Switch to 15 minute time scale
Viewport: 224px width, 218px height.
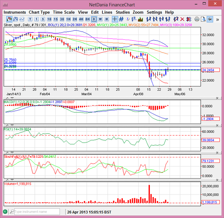click(x=56, y=19)
